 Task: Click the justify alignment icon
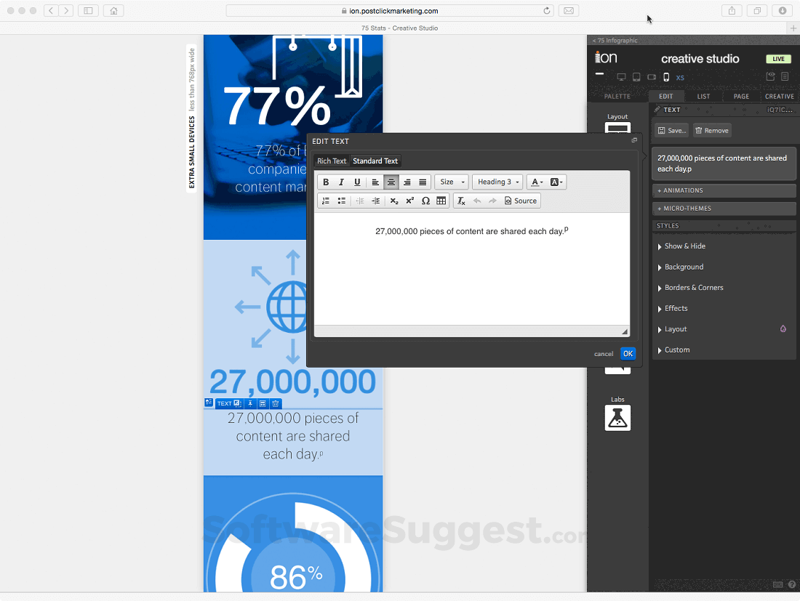coord(423,182)
